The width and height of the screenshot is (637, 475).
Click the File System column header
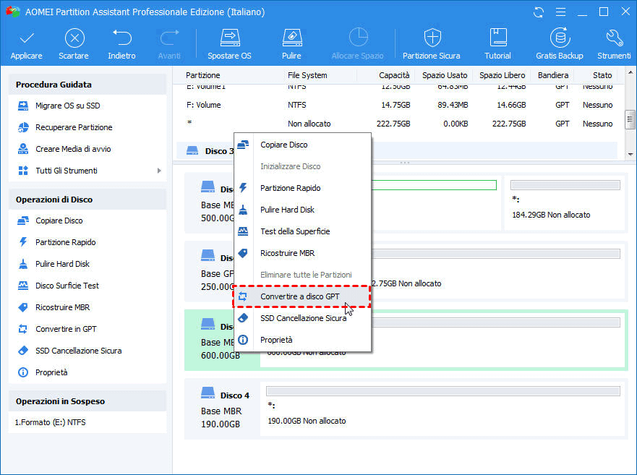click(307, 75)
